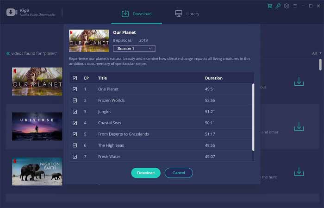Click the Our Planet poster in dialog
324x208 pixels.
[x=89, y=41]
